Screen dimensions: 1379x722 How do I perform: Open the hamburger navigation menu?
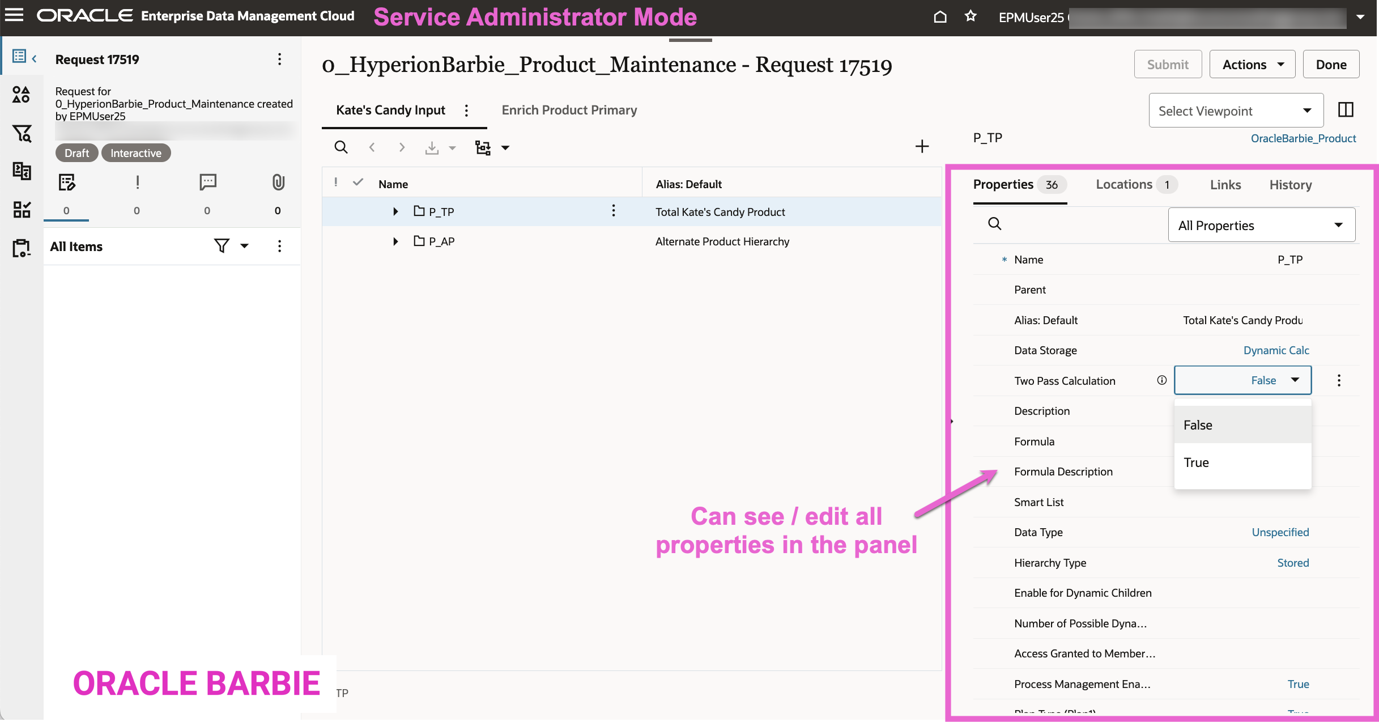(14, 15)
